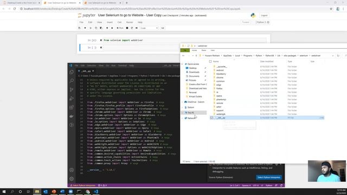
Task: Insert cell below with Jupyter plus icon
Action: click(x=85, y=28)
